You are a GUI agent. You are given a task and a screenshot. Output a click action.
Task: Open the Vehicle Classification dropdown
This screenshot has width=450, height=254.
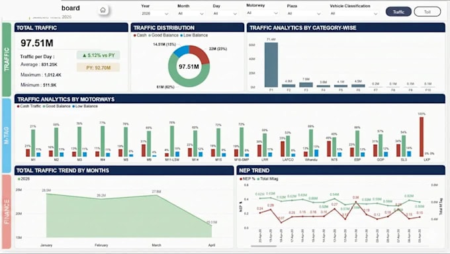[354, 13]
